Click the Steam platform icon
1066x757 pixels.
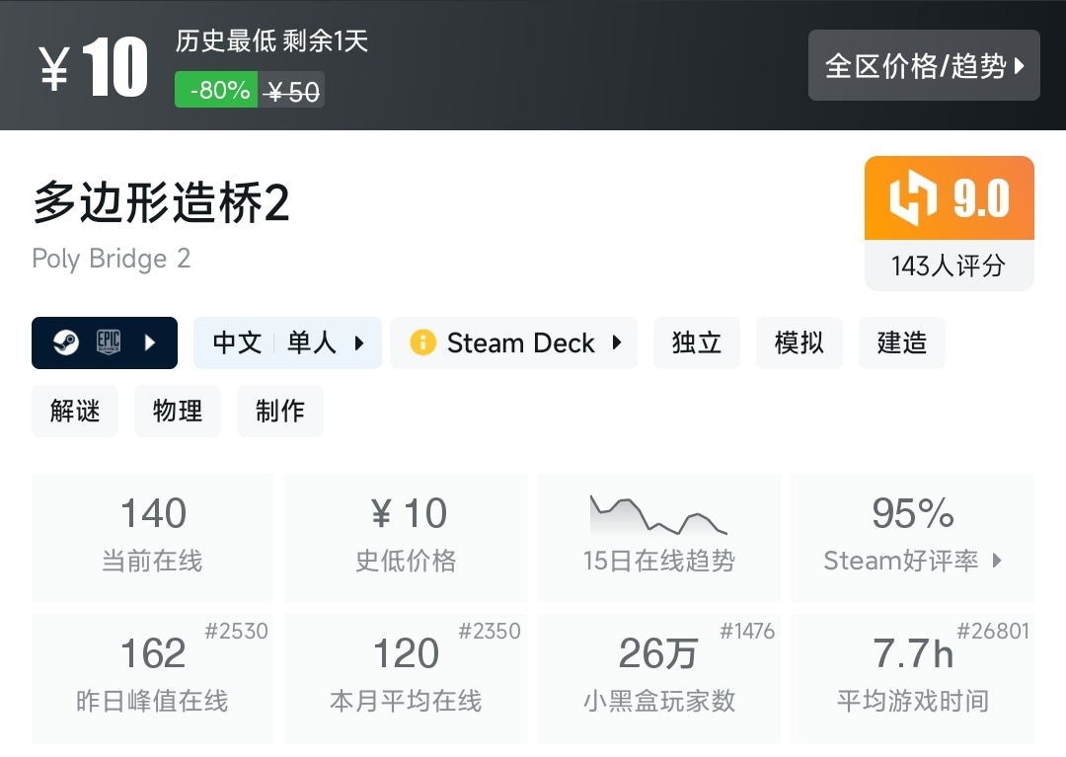(x=67, y=342)
